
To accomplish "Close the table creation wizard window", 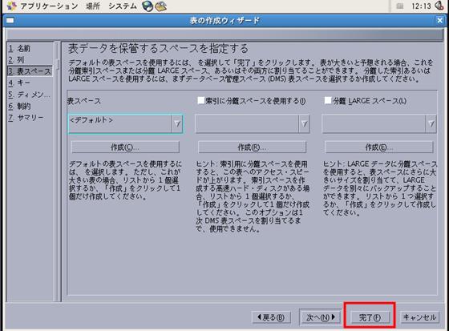I will (440, 21).
